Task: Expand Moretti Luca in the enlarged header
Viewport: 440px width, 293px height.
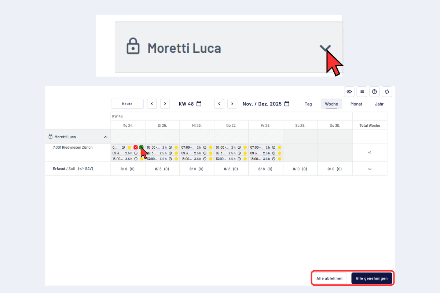Action: pos(325,48)
